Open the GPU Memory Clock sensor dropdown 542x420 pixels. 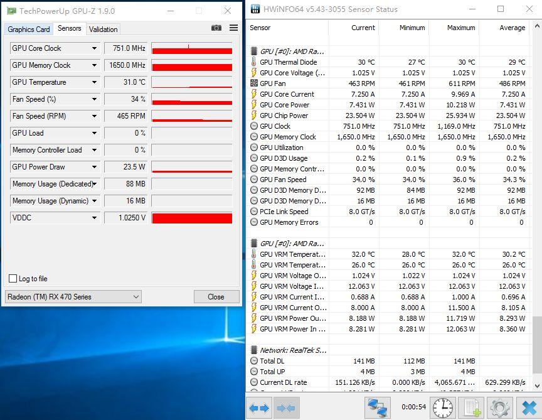94,65
